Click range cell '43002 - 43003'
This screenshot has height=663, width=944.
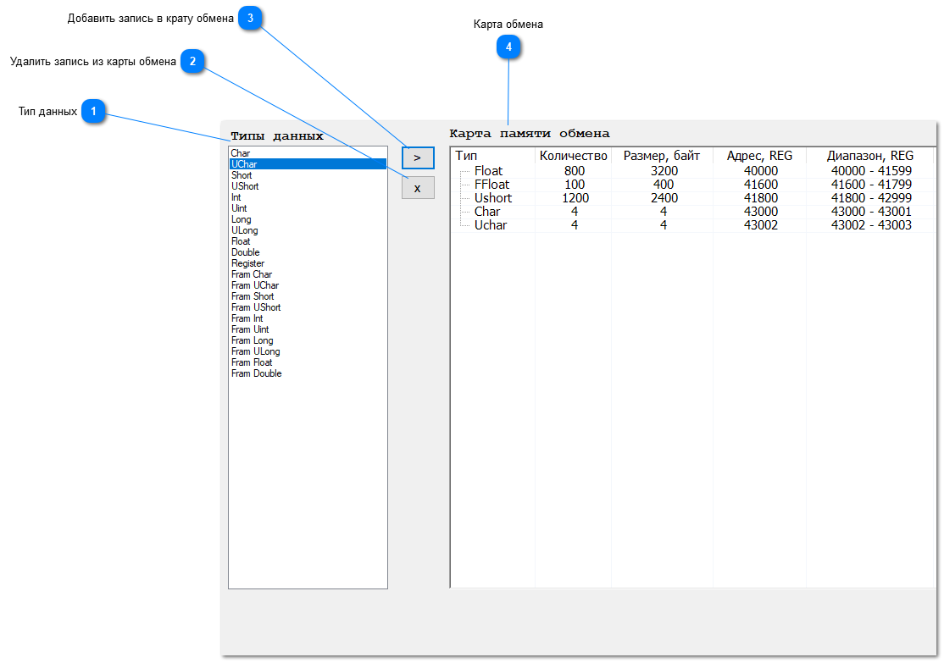(x=871, y=225)
